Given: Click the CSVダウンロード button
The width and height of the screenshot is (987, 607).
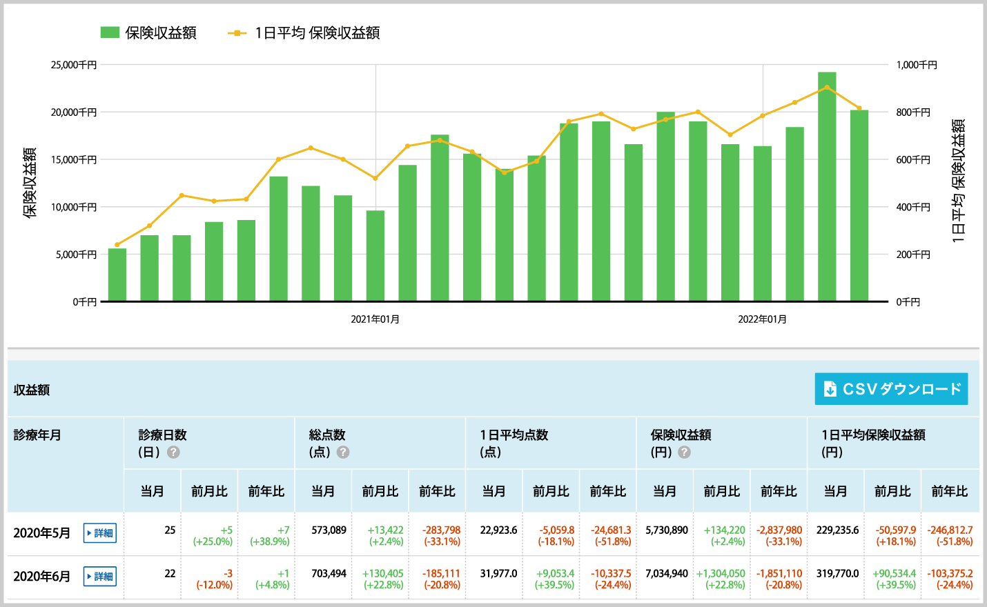Looking at the screenshot, I should tap(891, 389).
